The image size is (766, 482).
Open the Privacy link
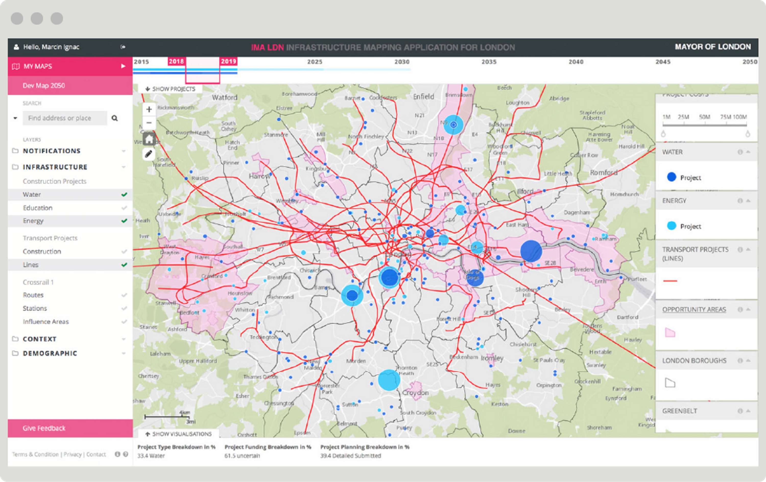pyautogui.click(x=73, y=454)
